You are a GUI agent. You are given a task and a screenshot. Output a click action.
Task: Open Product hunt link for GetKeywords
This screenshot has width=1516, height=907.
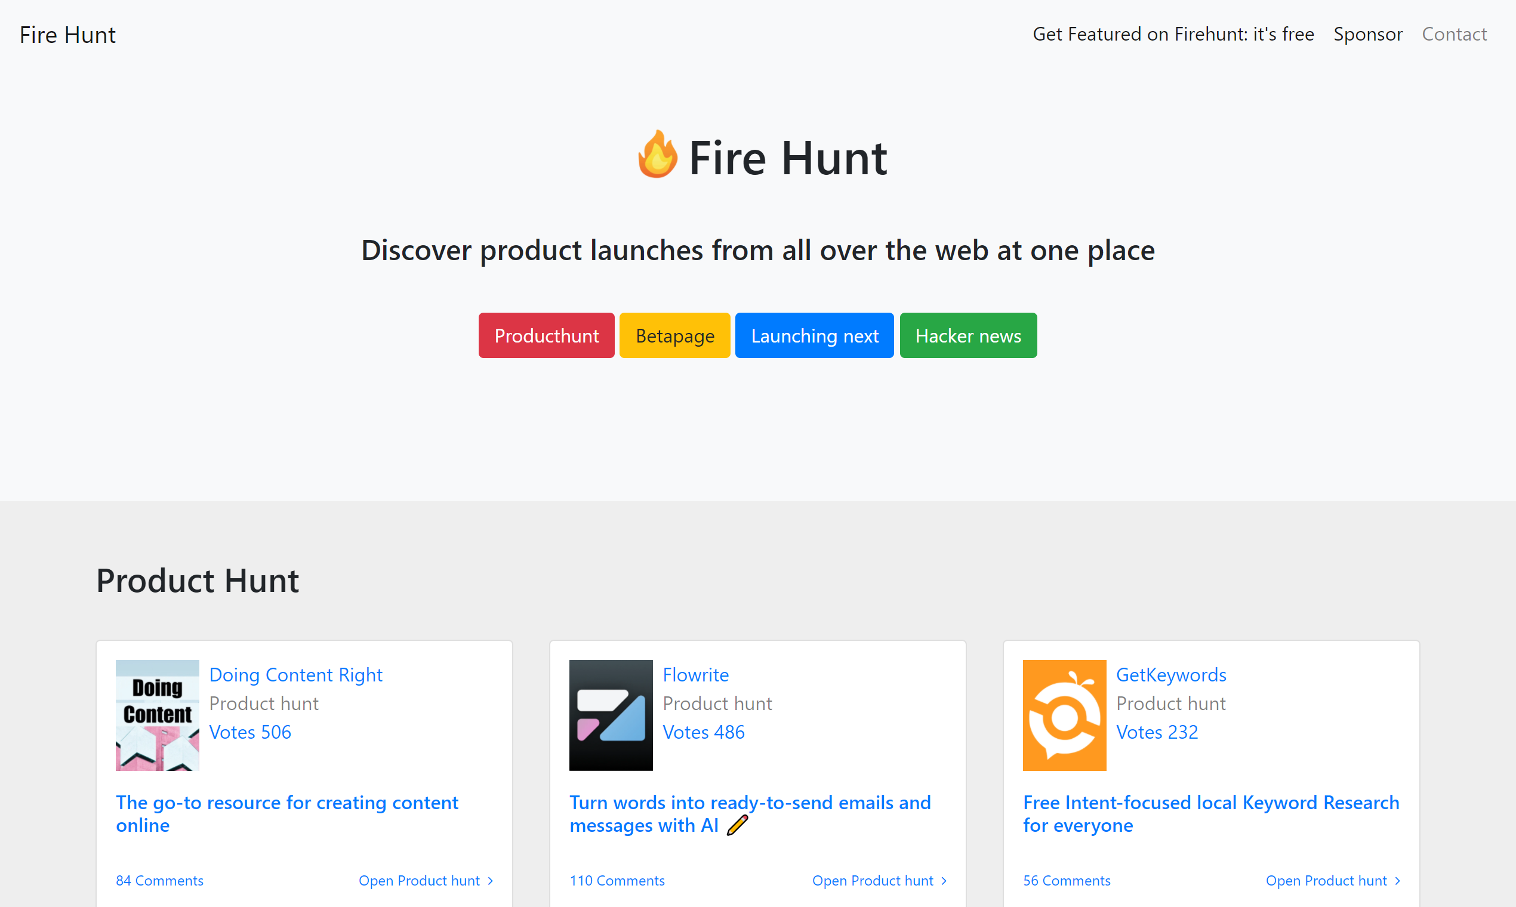1333,881
